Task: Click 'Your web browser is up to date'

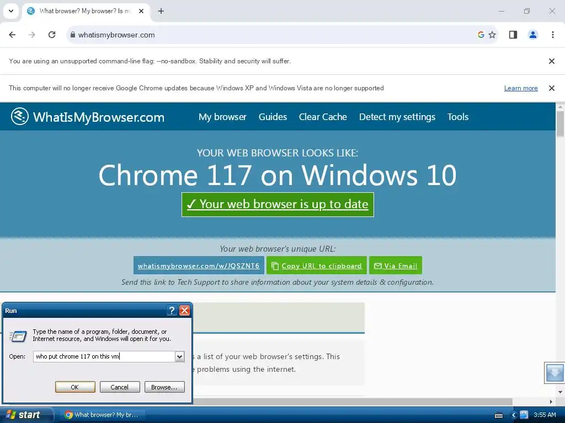Action: click(x=278, y=205)
